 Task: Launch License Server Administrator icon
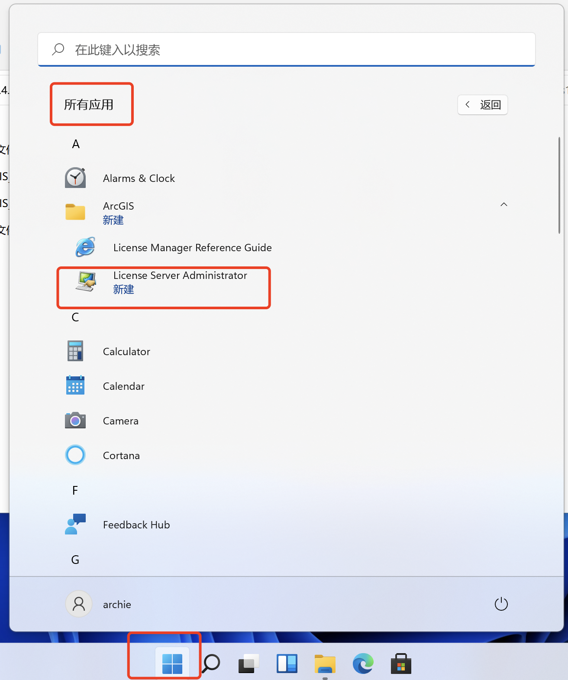(x=86, y=282)
